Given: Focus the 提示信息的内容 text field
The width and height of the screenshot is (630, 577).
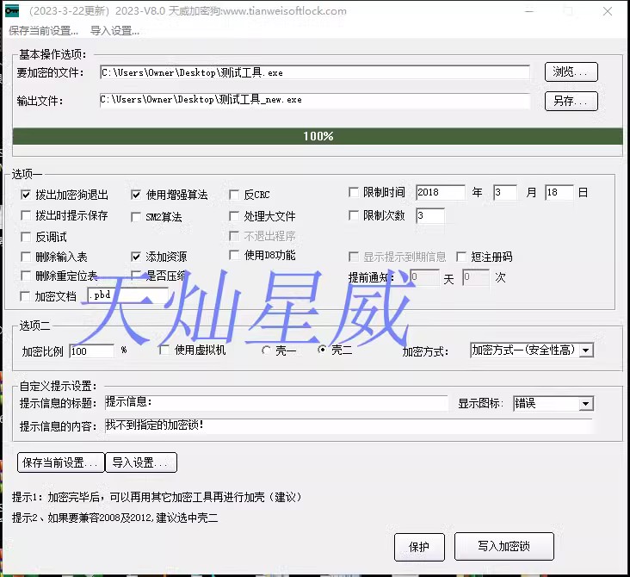Looking at the screenshot, I should [348, 425].
